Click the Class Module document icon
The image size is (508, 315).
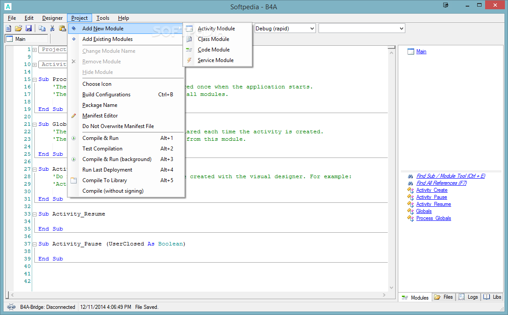(189, 39)
